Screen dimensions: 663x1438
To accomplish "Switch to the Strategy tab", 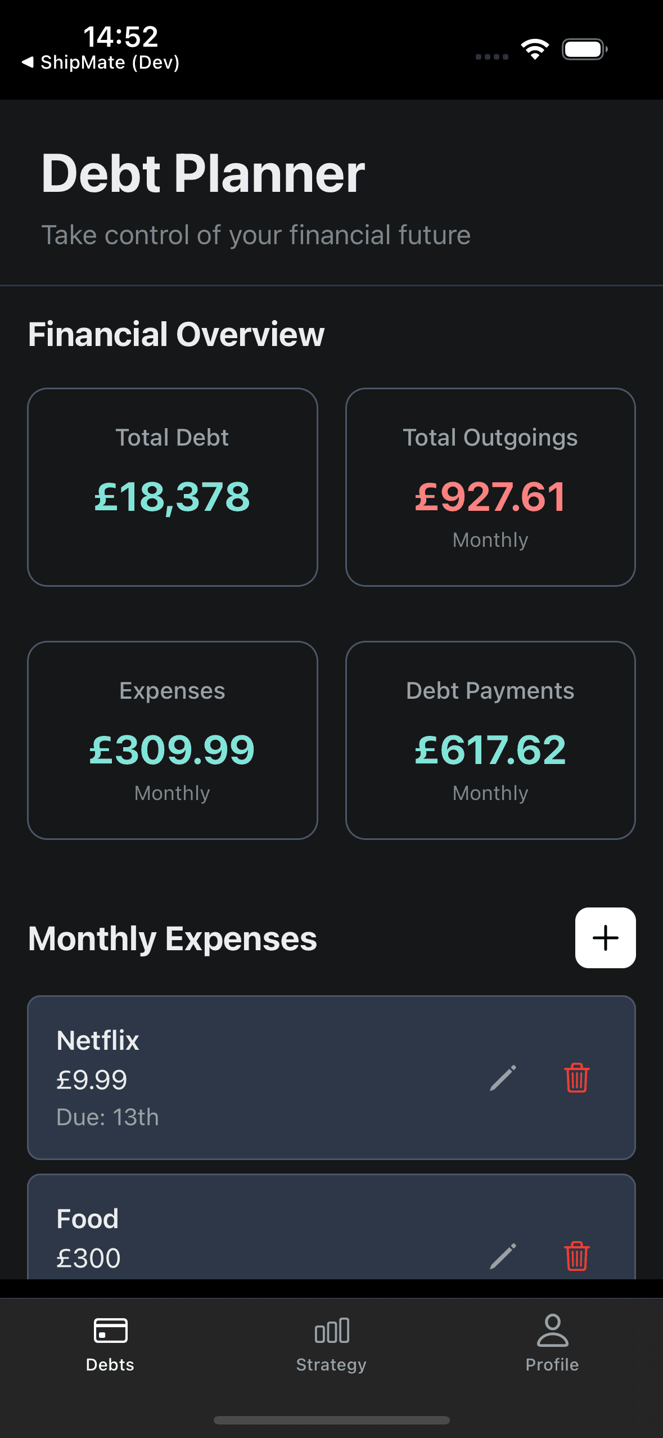I will tap(331, 1364).
